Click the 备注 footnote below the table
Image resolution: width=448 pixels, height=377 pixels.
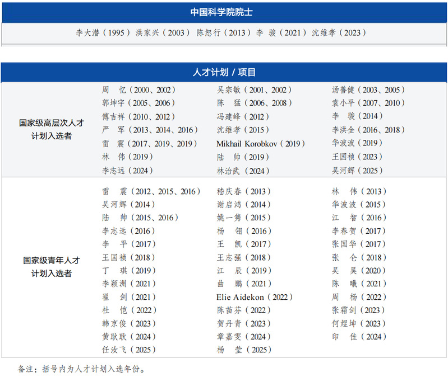point(82,369)
